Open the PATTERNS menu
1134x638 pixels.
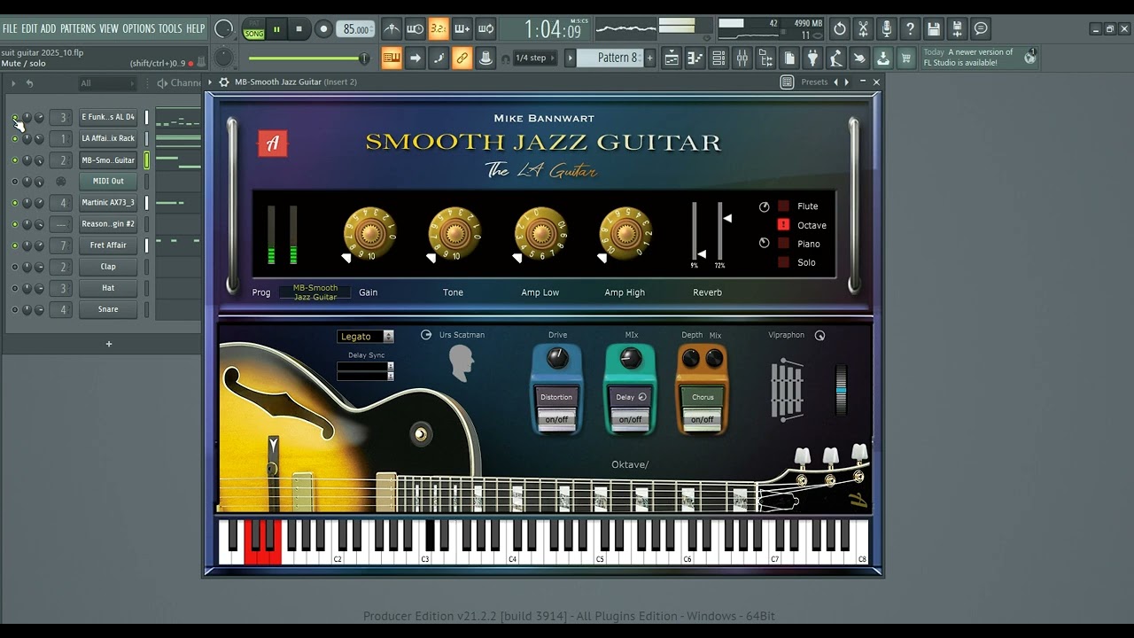[78, 28]
